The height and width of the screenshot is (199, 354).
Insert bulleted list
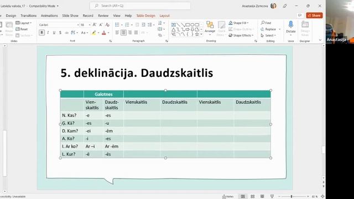117,24
